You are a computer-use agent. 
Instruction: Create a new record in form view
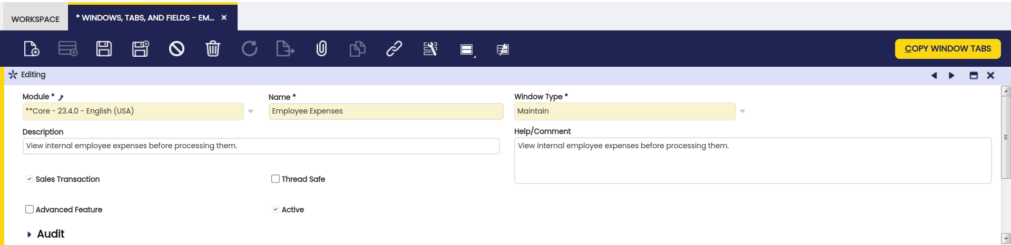(32, 49)
